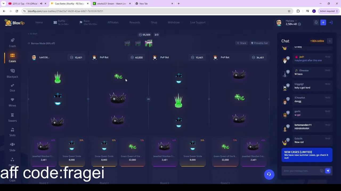This screenshot has height=191, width=341.
Task: Open the Dice game in the sidebar
Action: 12,88
